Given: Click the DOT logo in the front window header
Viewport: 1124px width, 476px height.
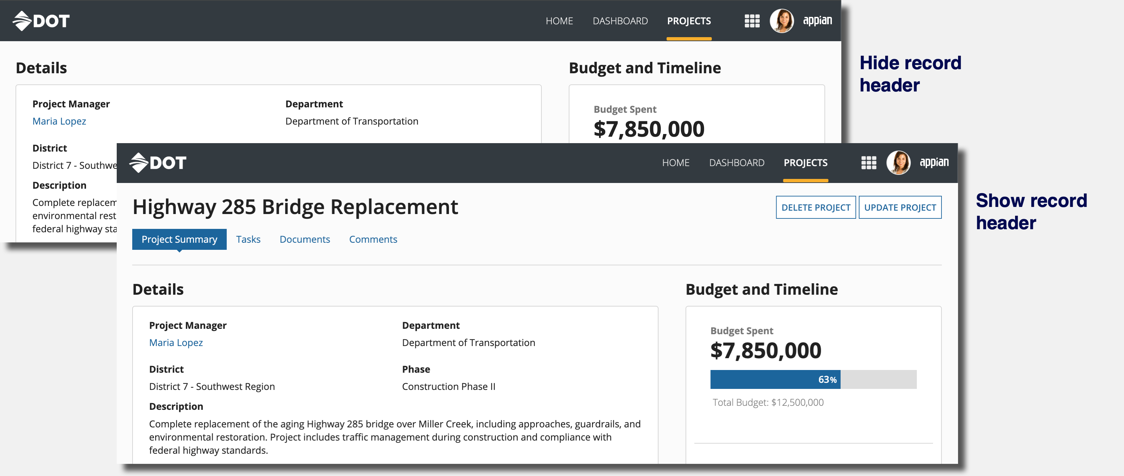Looking at the screenshot, I should [x=158, y=163].
